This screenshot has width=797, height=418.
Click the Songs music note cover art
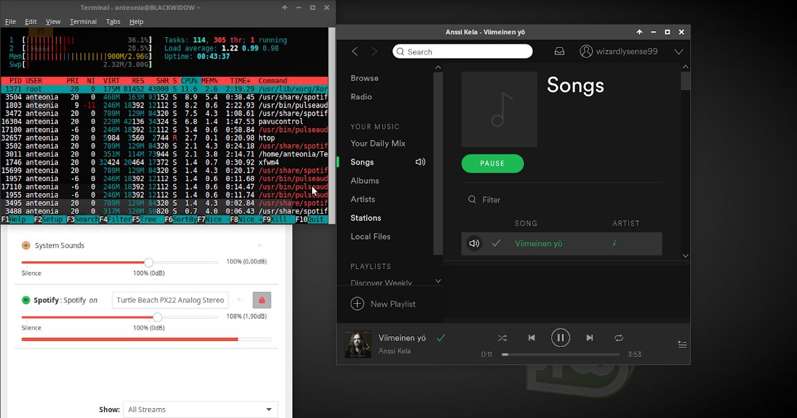(499, 109)
